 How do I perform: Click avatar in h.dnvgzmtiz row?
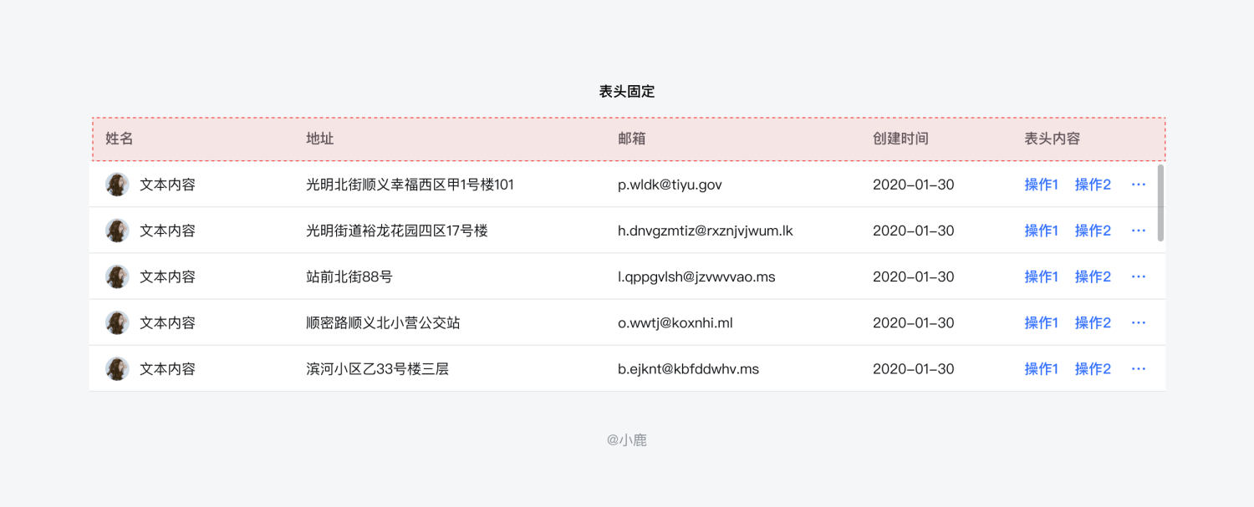click(117, 231)
